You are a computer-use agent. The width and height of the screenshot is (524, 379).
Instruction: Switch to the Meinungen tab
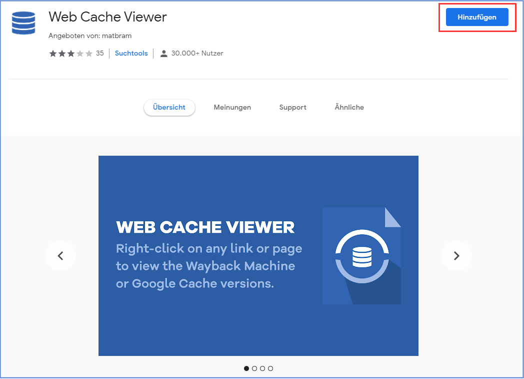point(232,107)
